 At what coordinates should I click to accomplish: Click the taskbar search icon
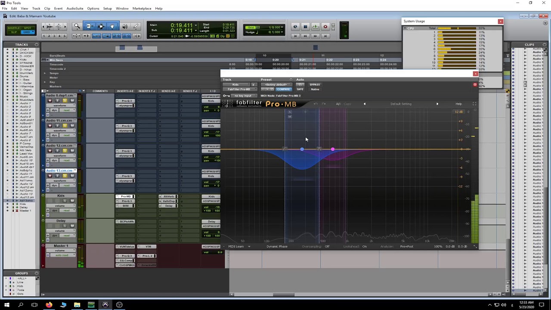[21, 305]
